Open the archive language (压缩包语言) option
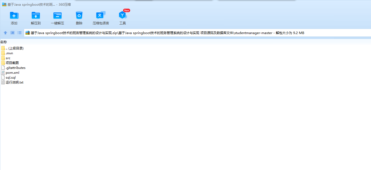 101,15
